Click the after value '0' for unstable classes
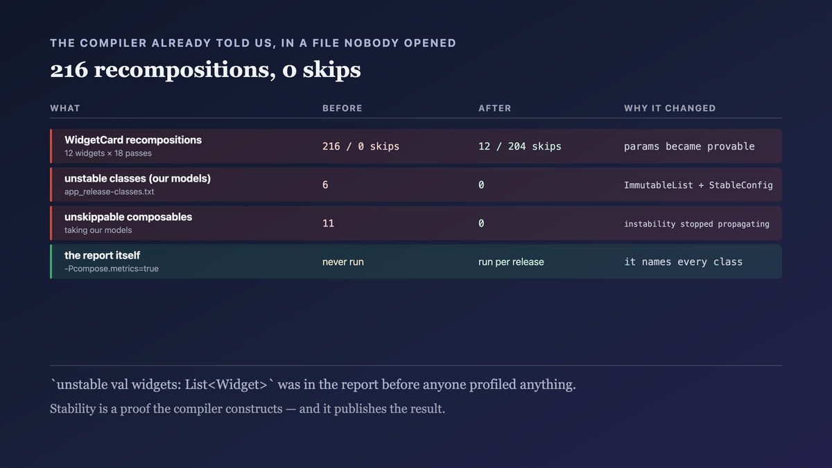This screenshot has height=468, width=832. 481,185
